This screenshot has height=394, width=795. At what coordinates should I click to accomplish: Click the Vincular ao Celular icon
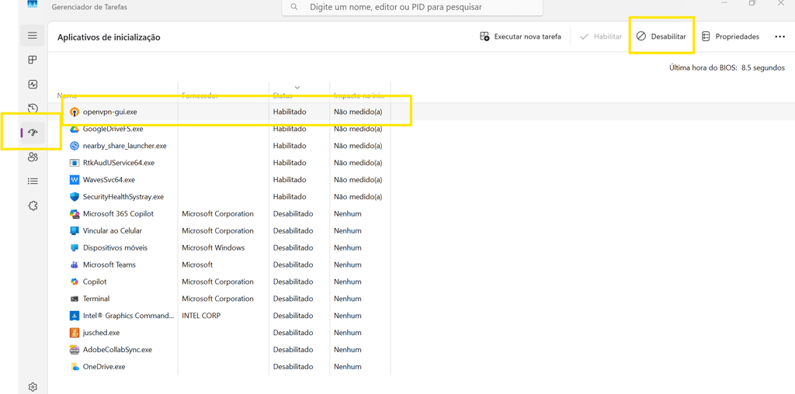[x=74, y=230]
